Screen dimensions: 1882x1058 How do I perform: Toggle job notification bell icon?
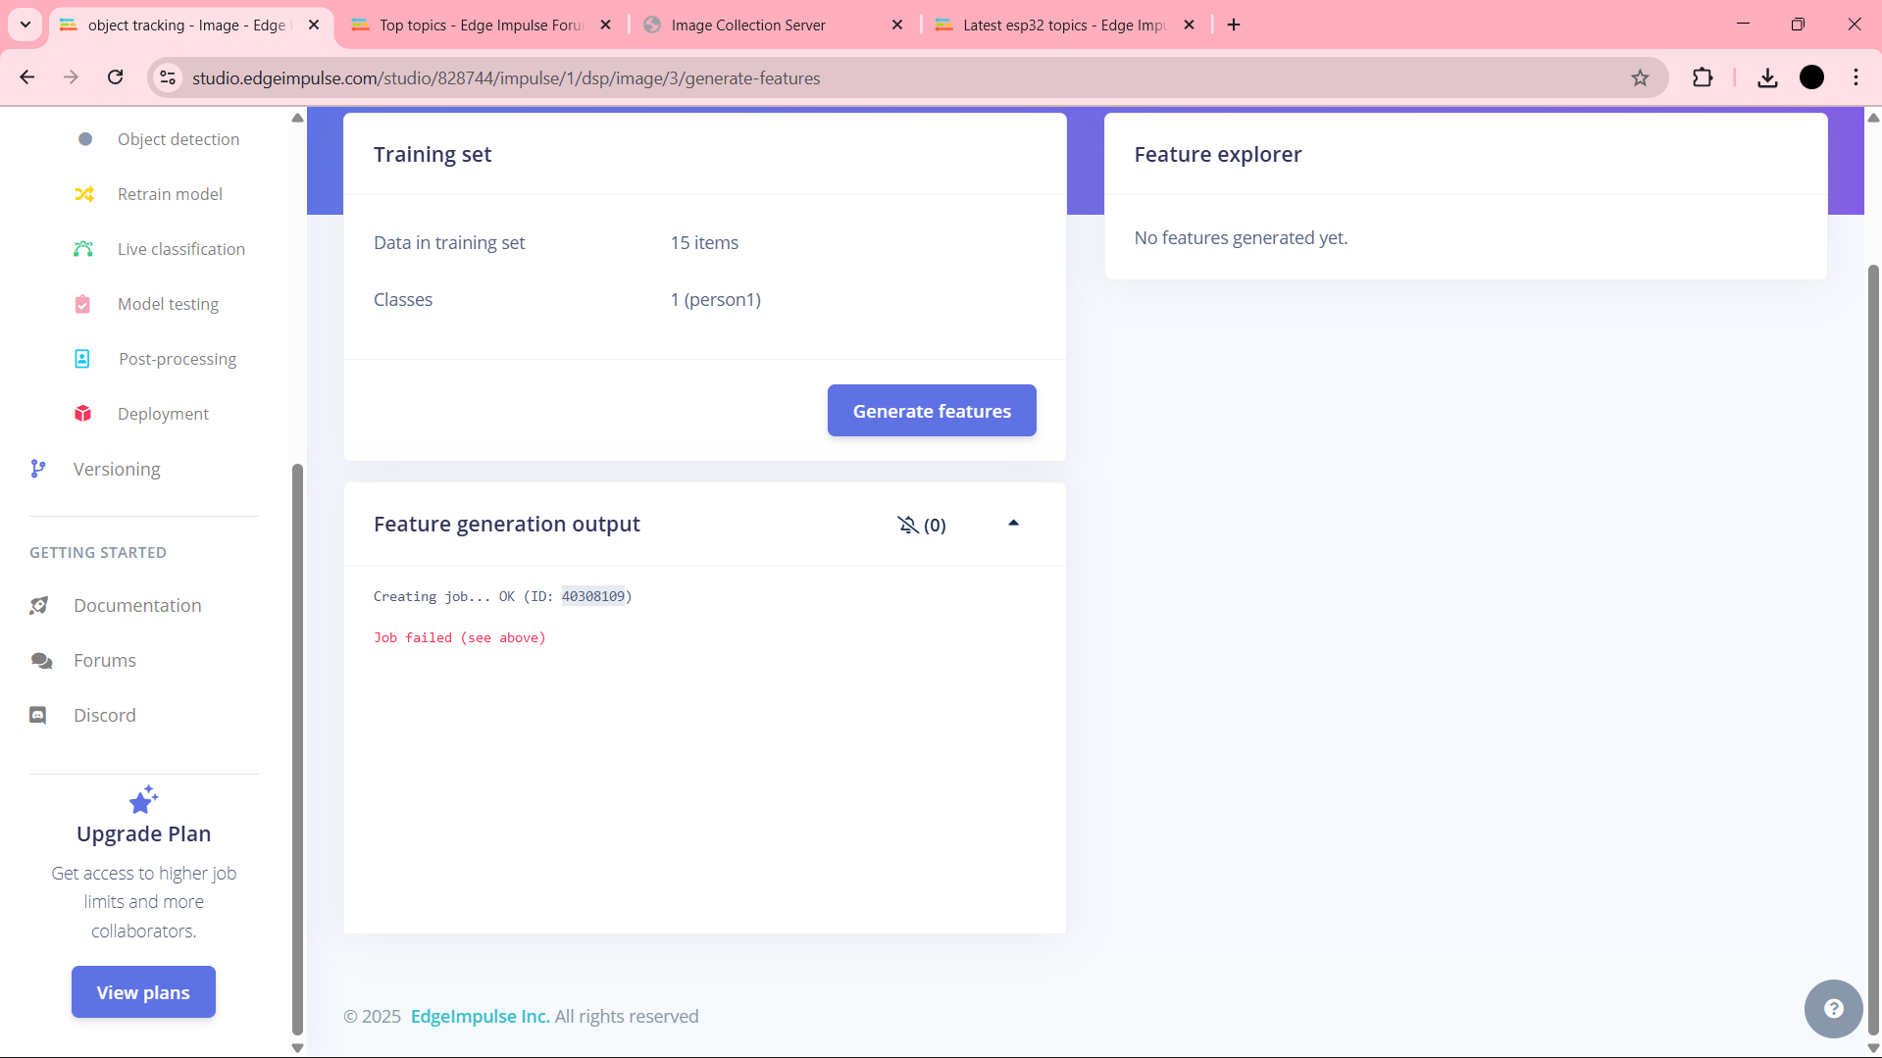tap(908, 525)
